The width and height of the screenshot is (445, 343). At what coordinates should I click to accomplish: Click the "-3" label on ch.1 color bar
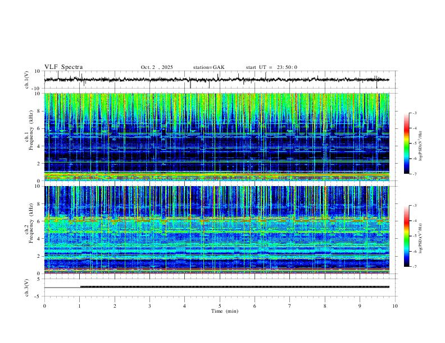click(x=415, y=113)
